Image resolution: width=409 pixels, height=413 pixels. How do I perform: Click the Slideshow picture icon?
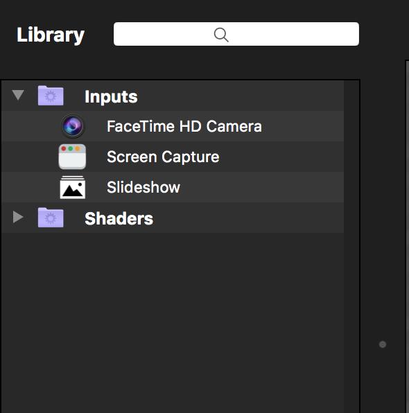point(73,187)
